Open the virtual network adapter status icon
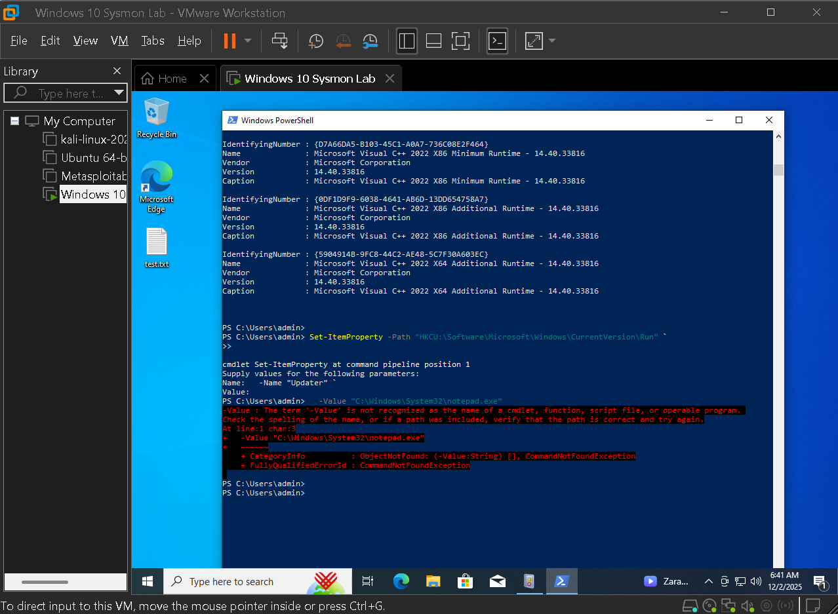This screenshot has height=614, width=838. [x=728, y=605]
